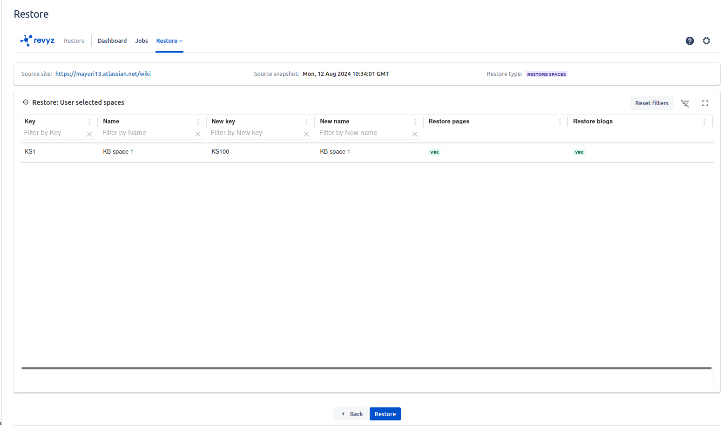
Task: Open the mayuri13.atlassian.net wiki link
Action: (x=103, y=74)
